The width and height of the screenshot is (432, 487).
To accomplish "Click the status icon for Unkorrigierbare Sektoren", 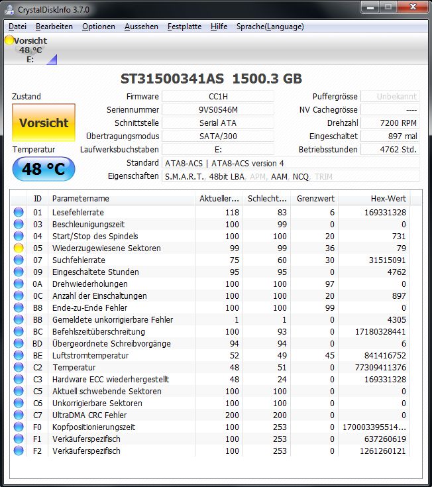I will (19, 403).
